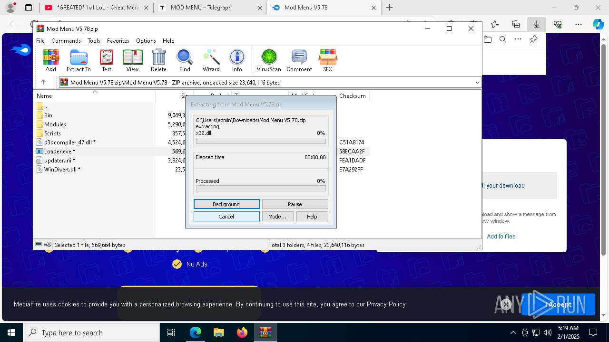
Task: Click the View toolbar icon
Action: 132,60
